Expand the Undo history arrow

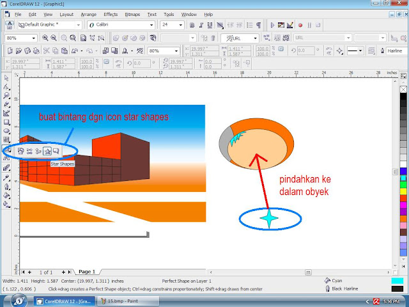coord(81,51)
